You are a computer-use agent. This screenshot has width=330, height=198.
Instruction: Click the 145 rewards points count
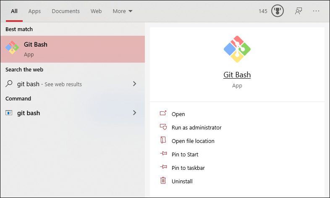(263, 11)
